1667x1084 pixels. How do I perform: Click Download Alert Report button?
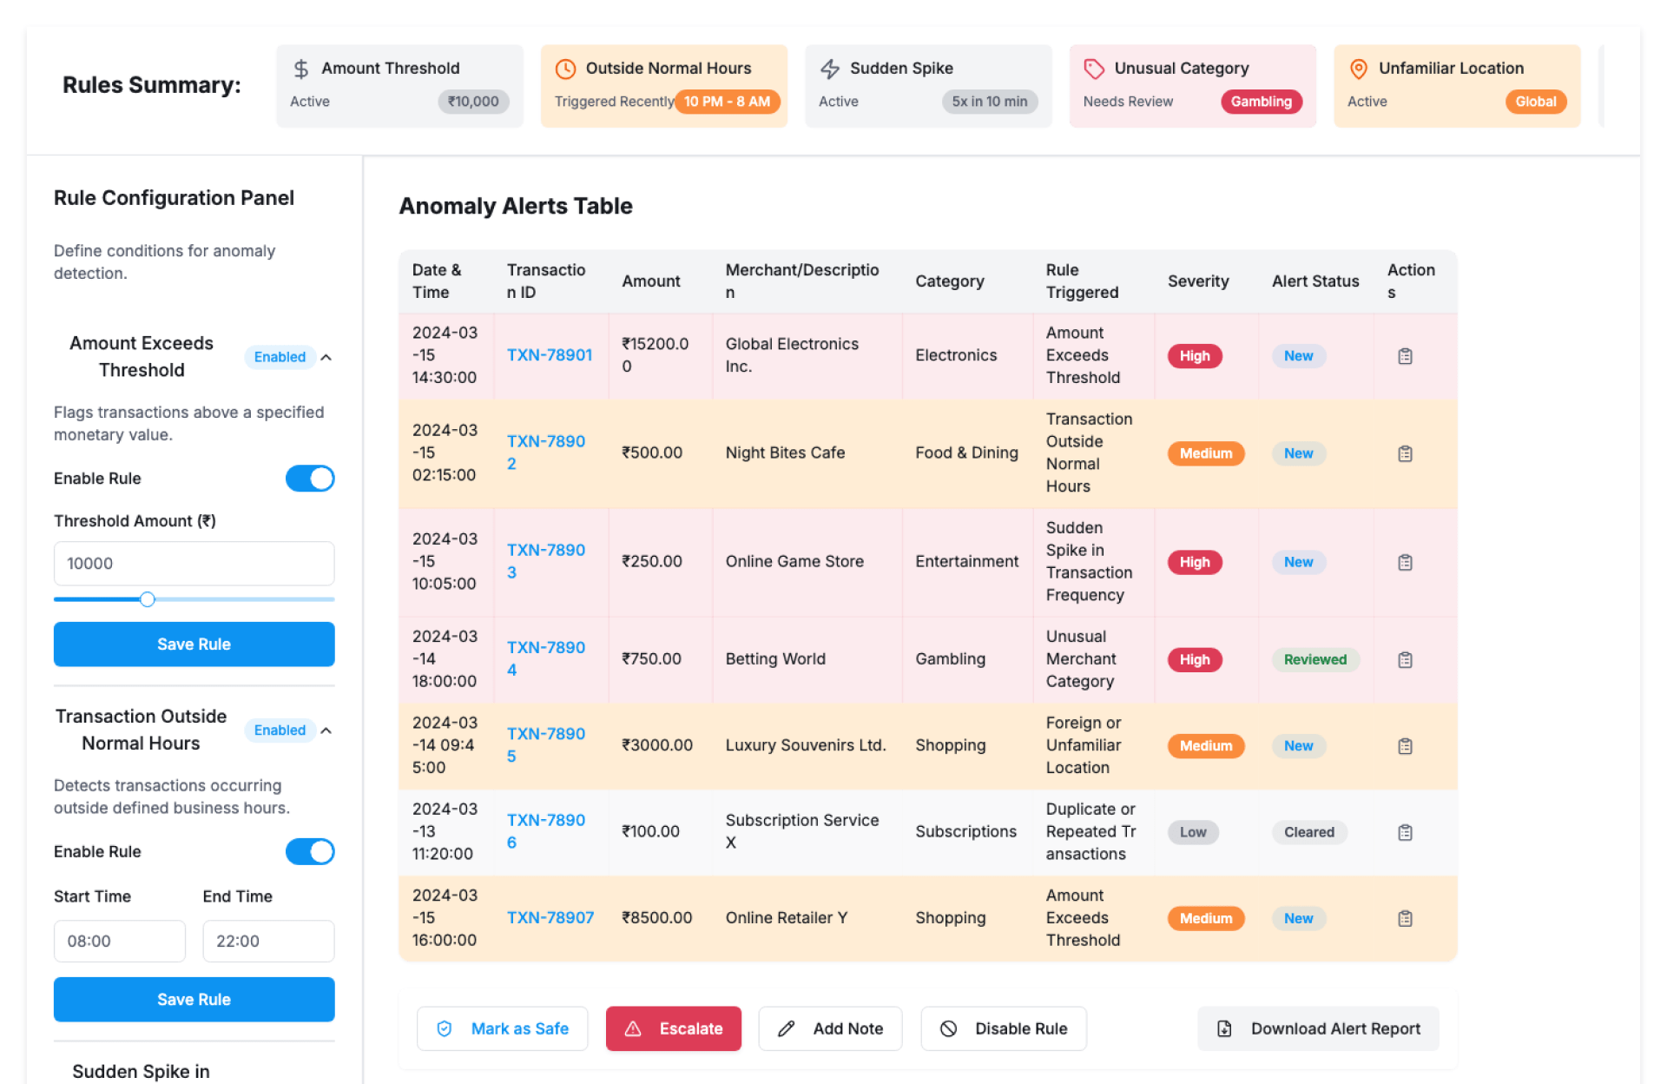(1318, 1028)
